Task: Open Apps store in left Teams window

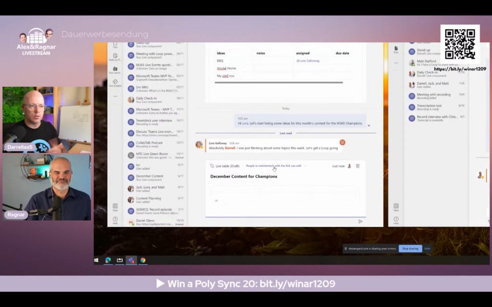Action: click(115, 207)
